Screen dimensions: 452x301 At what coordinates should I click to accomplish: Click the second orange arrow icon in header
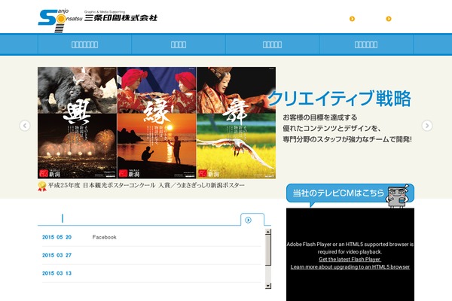389,19
